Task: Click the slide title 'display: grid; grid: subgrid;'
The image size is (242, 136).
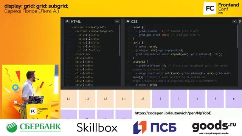Action: (36, 6)
